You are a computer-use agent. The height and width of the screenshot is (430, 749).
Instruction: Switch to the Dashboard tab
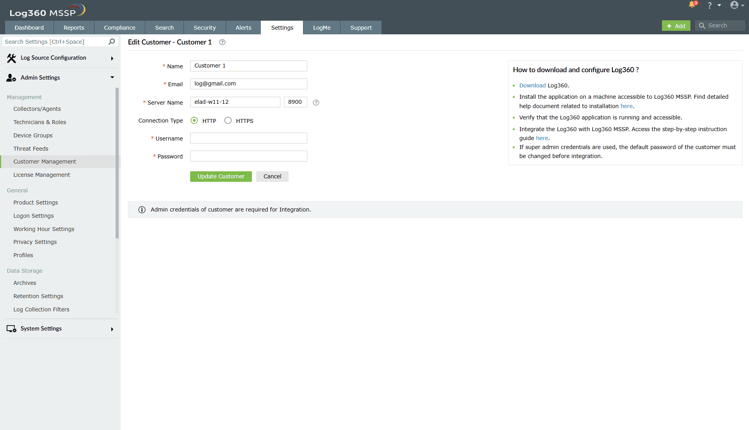[29, 28]
